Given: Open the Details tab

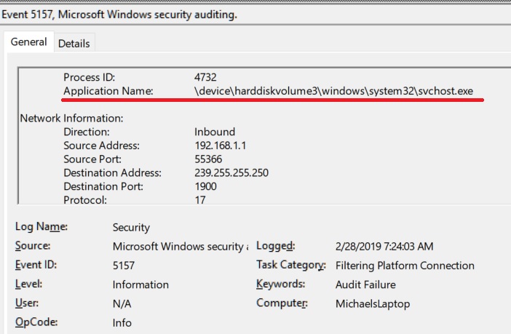Looking at the screenshot, I should [74, 44].
